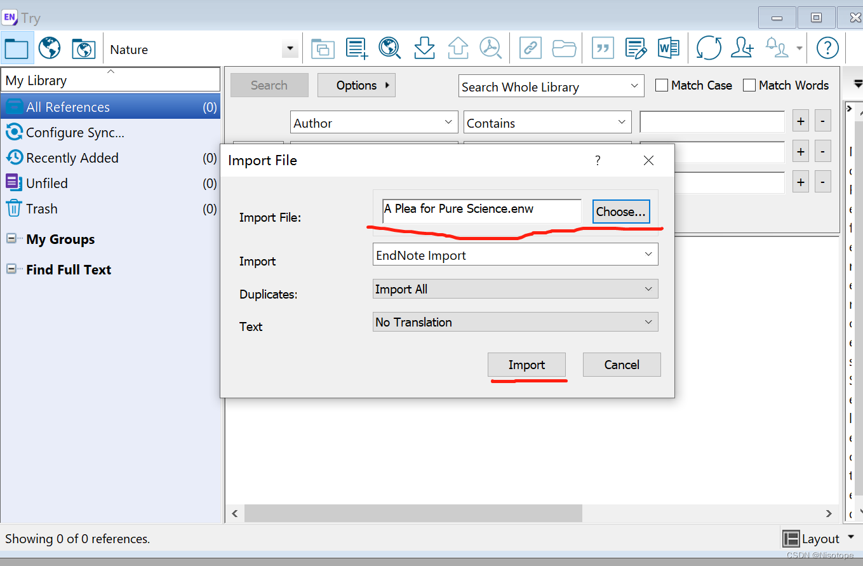Click the grayed Search button
Image resolution: width=863 pixels, height=566 pixels.
click(269, 85)
